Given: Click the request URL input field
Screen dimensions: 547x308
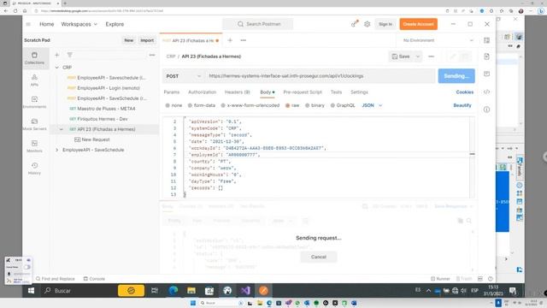Looking at the screenshot, I should point(321,76).
